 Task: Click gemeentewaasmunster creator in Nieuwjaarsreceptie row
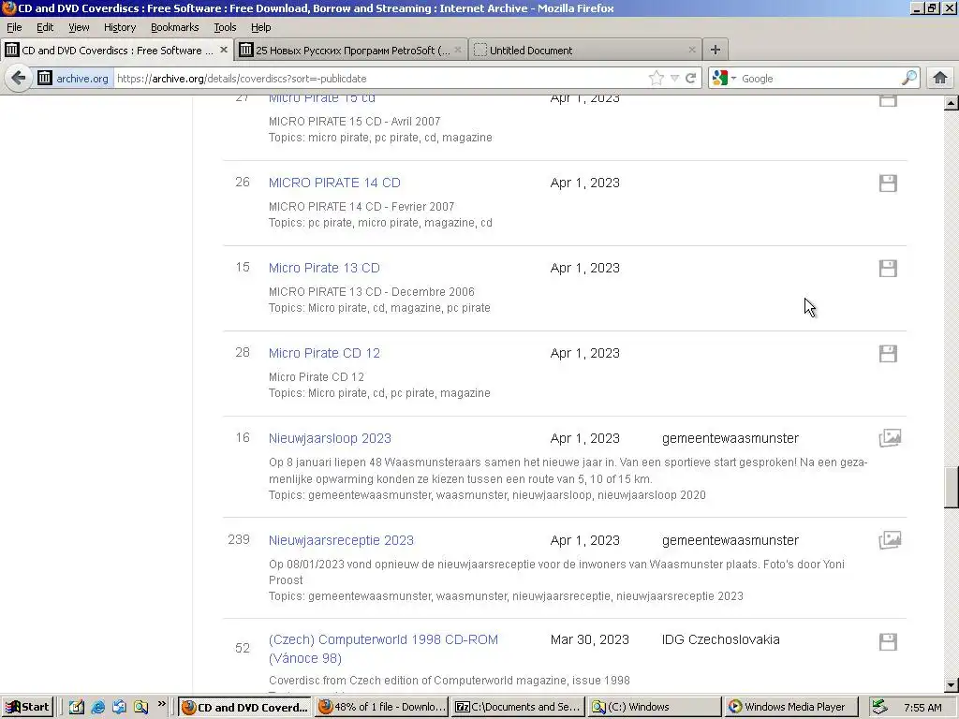(730, 540)
